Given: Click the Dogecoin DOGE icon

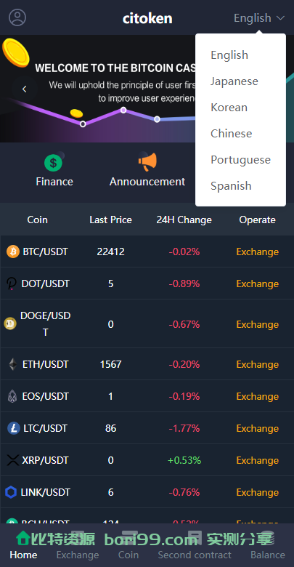Looking at the screenshot, I should (10, 323).
